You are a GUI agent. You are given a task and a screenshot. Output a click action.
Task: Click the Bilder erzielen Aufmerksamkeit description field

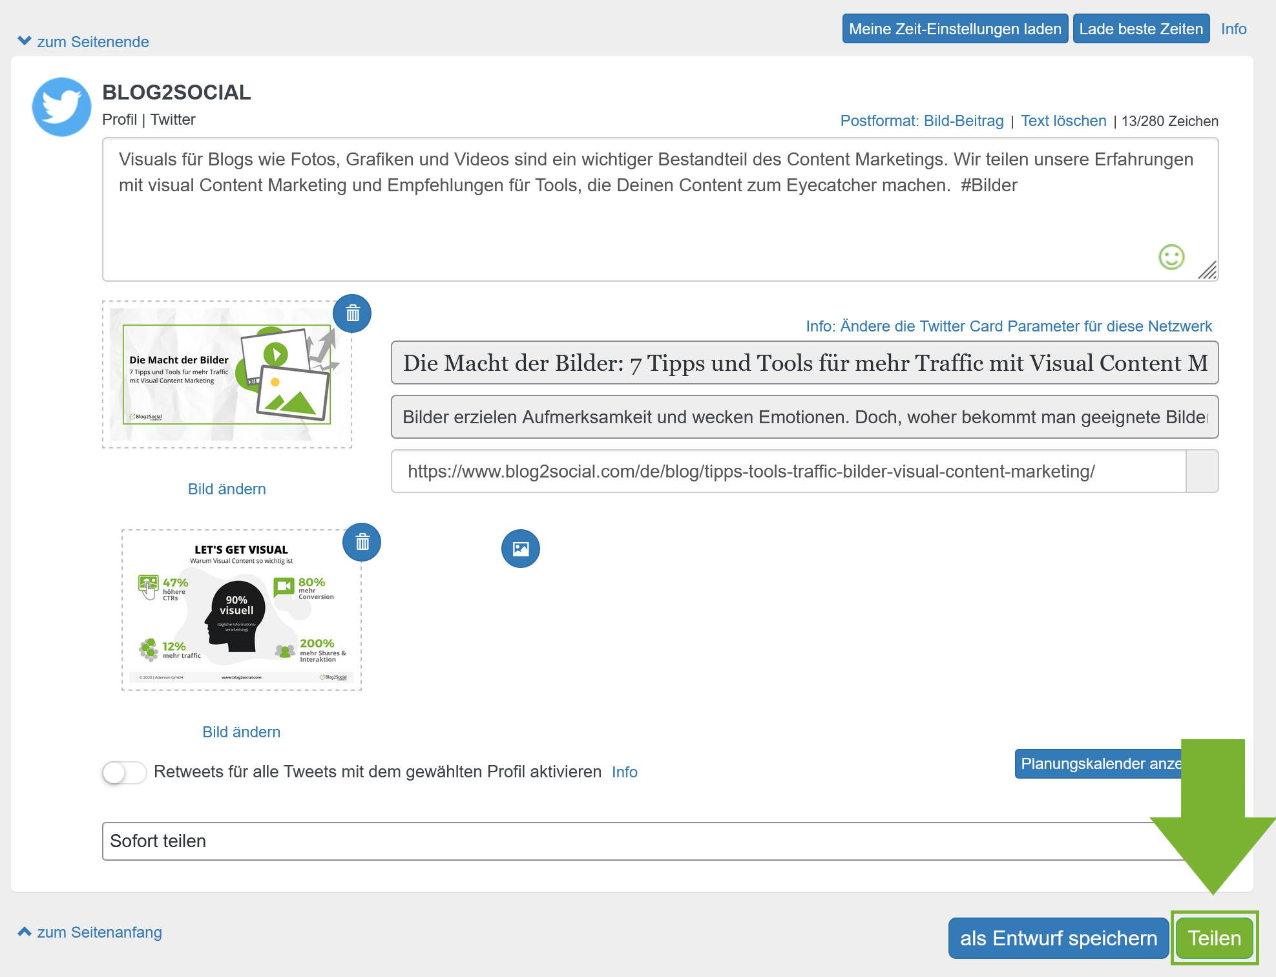(804, 417)
